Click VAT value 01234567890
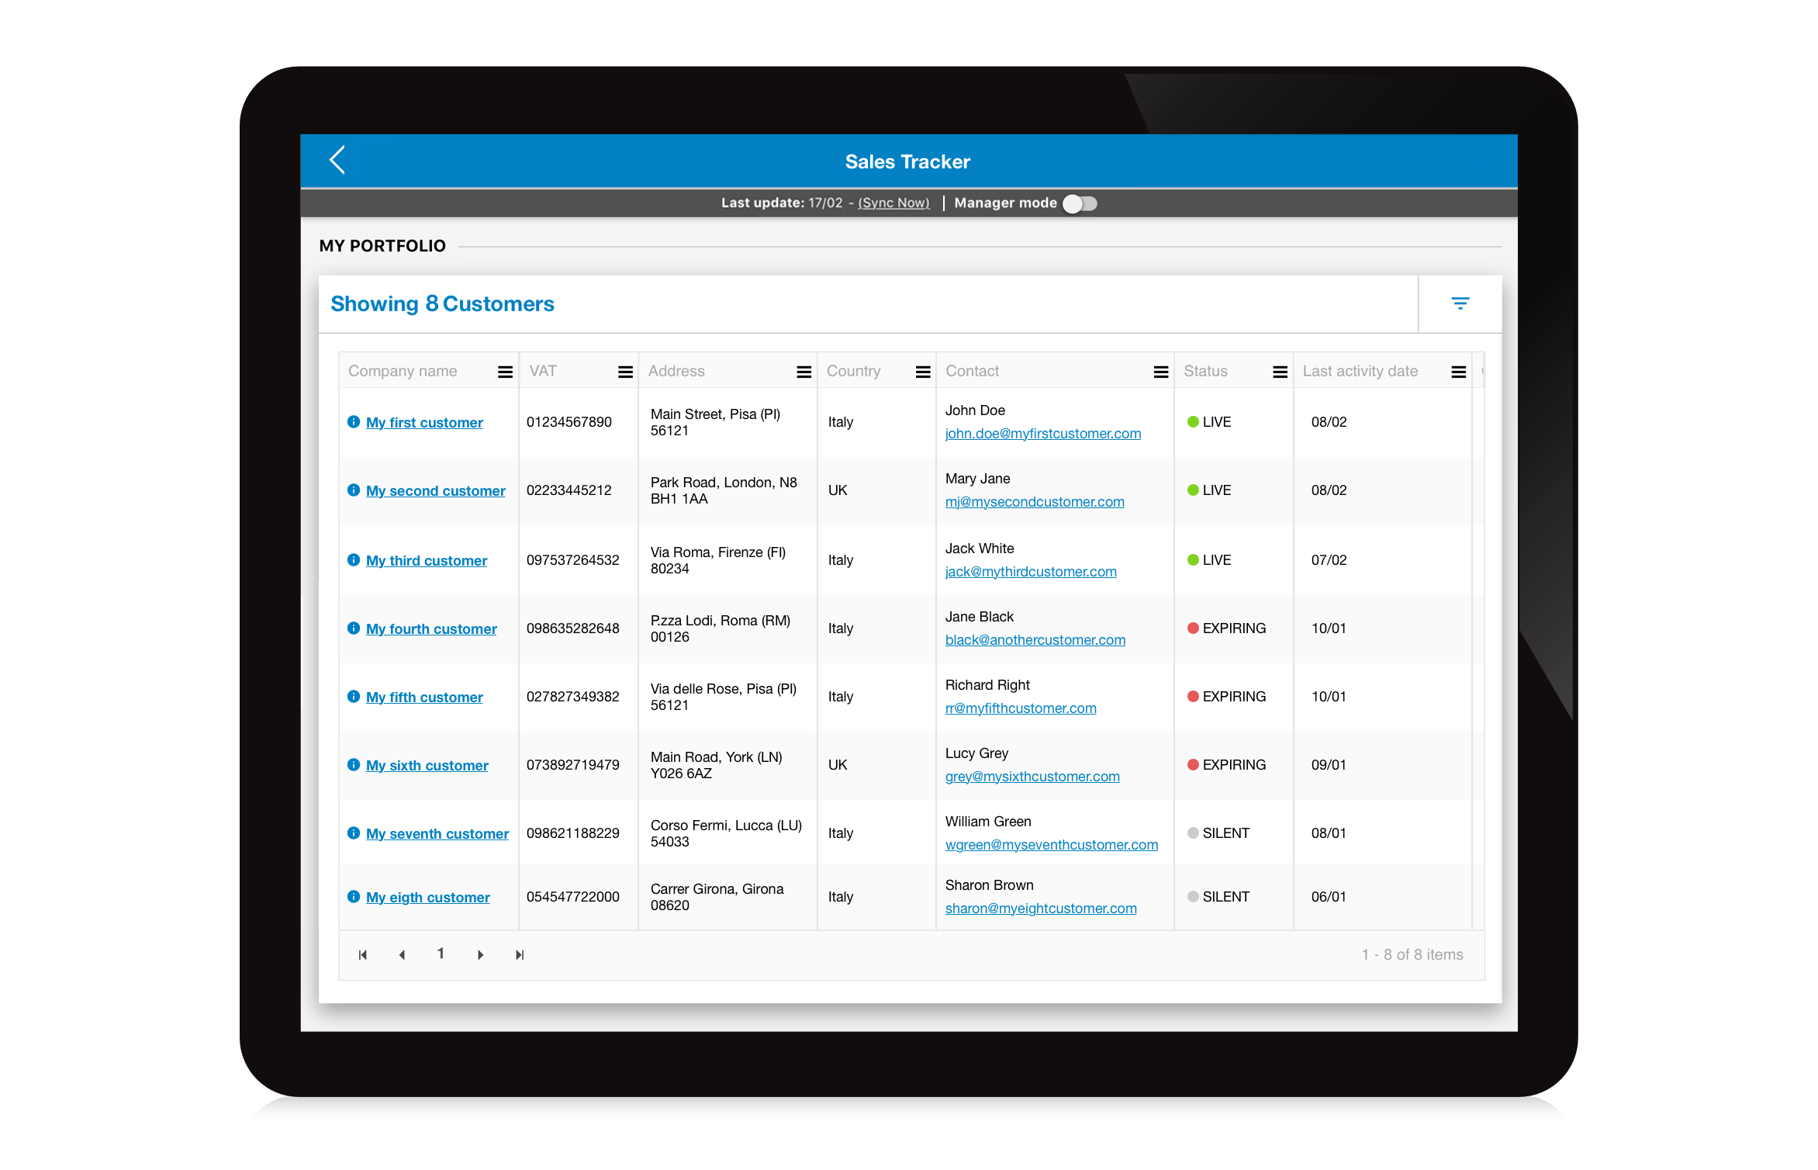1818x1170 pixels. pos(569,422)
